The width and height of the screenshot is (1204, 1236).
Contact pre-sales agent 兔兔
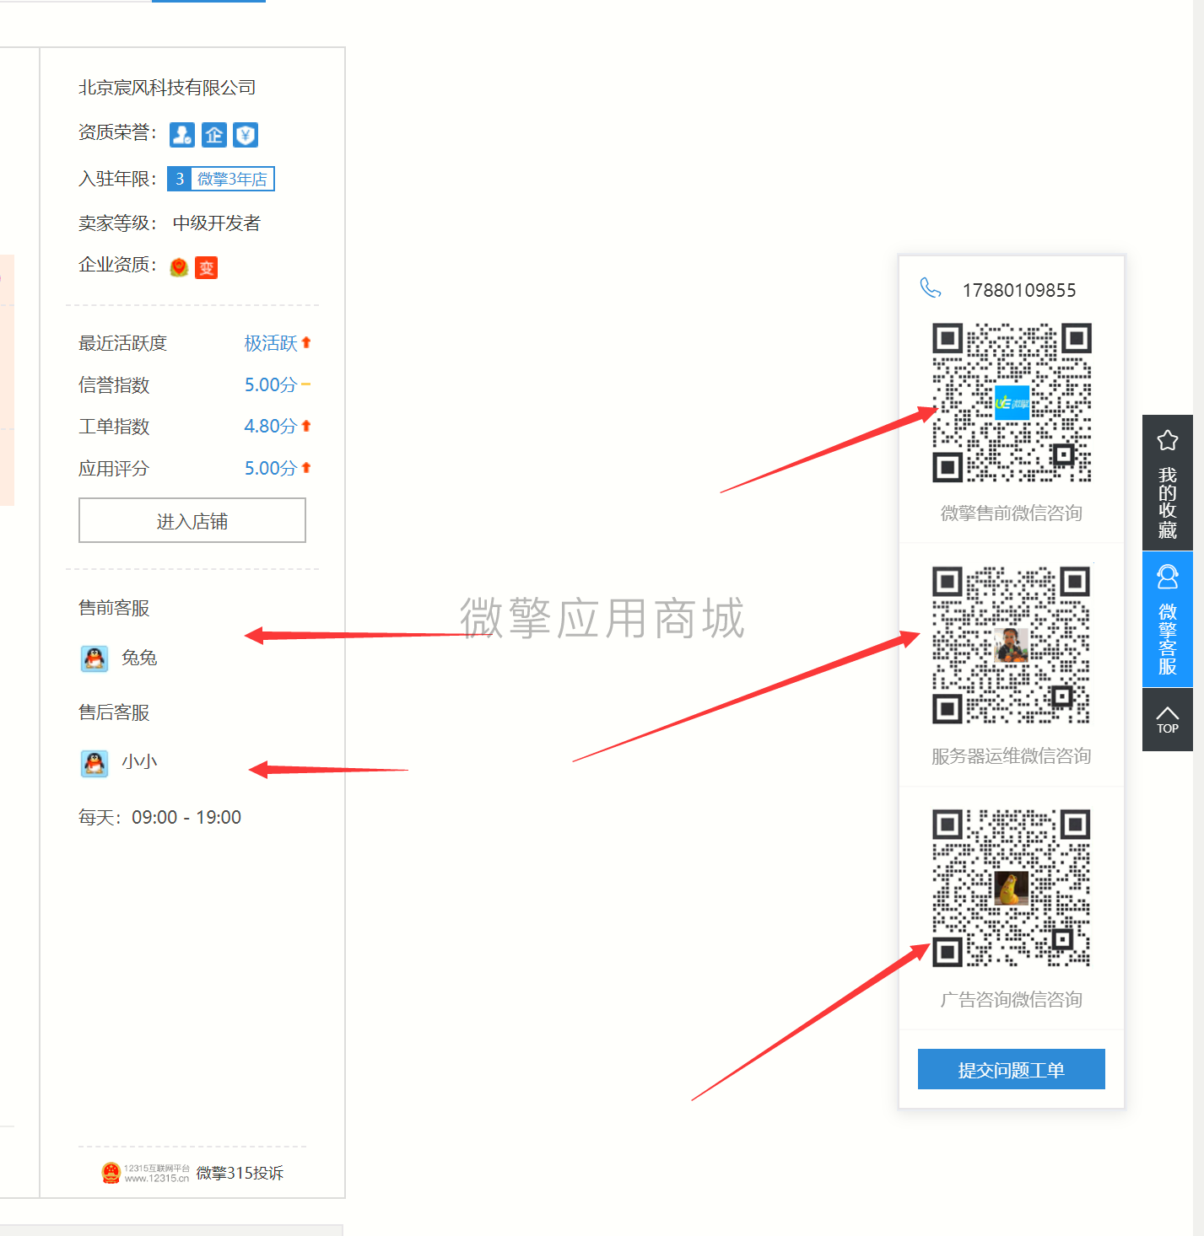coord(139,658)
